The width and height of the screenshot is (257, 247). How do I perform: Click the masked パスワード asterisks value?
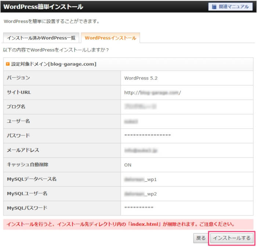[148, 136]
